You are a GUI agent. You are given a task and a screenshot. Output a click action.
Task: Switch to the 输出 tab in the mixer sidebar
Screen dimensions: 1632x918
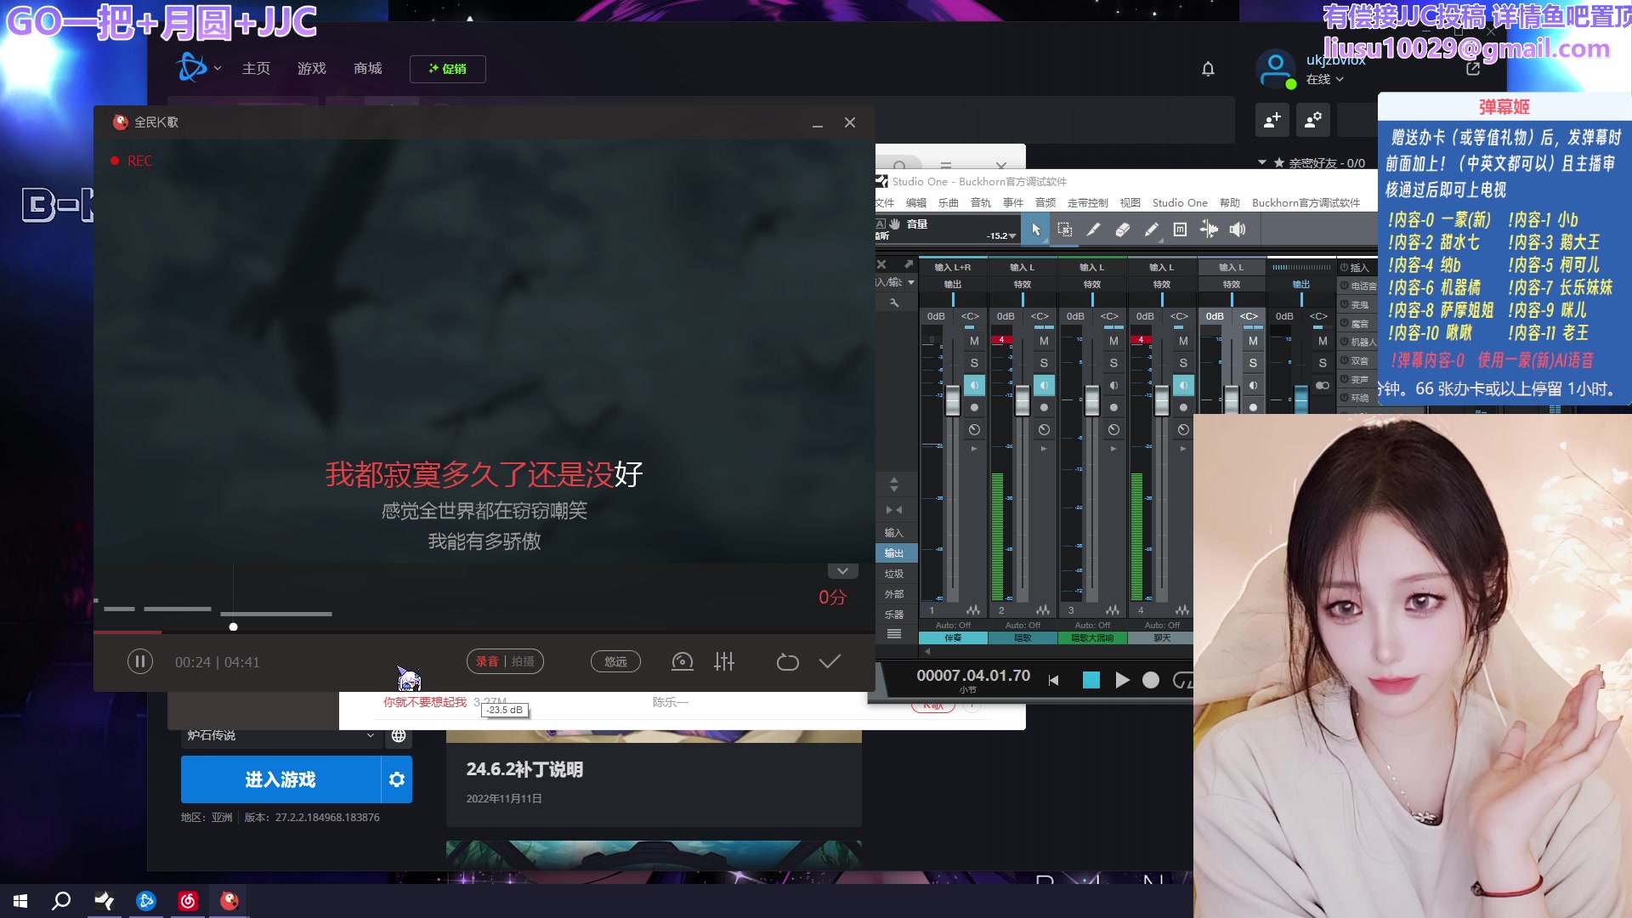pos(894,552)
